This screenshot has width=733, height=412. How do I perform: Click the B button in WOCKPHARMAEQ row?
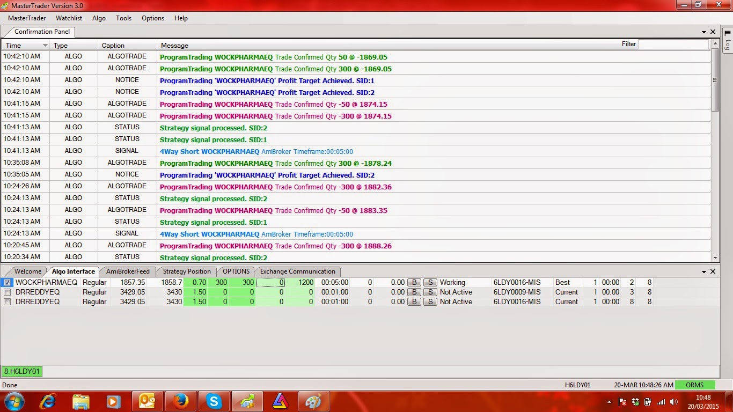pyautogui.click(x=414, y=282)
